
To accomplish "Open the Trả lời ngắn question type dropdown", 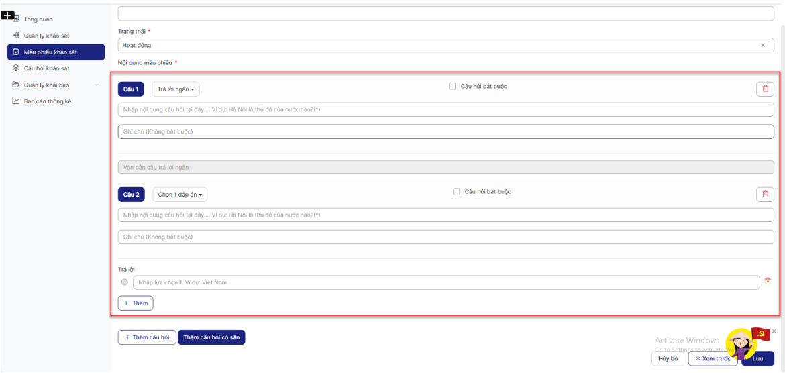I will [176, 89].
